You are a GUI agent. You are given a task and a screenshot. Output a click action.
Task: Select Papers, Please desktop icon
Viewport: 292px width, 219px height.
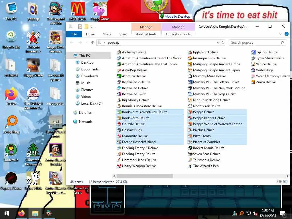[x=11, y=181]
